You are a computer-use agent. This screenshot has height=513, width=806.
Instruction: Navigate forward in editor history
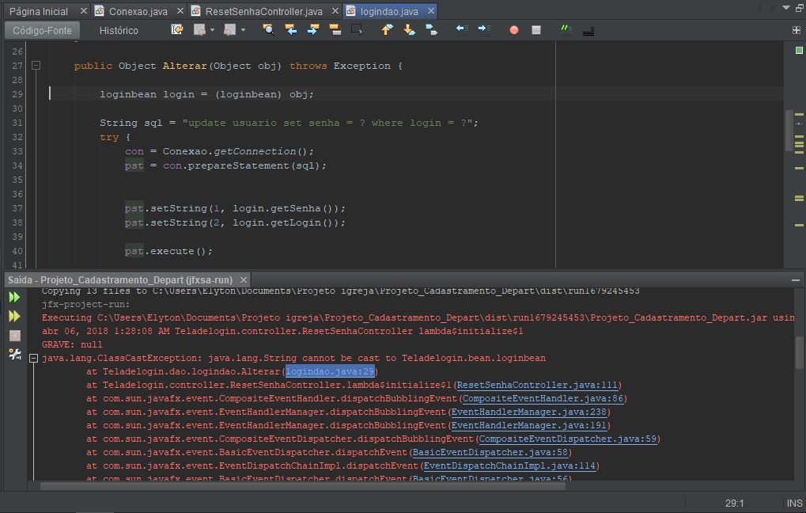point(229,30)
